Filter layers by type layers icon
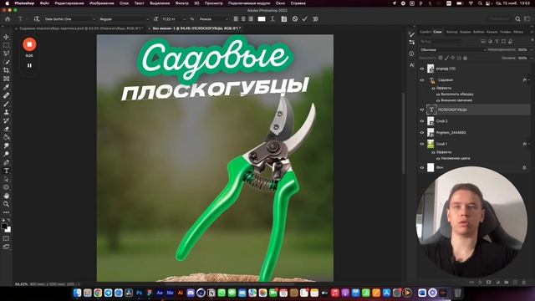This screenshot has width=535, height=301. 497,41
